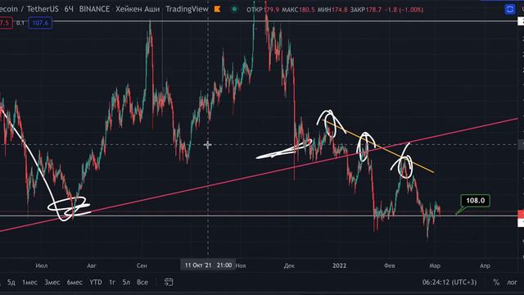Toggle logarithmic scale (лог)

[x=512, y=282]
